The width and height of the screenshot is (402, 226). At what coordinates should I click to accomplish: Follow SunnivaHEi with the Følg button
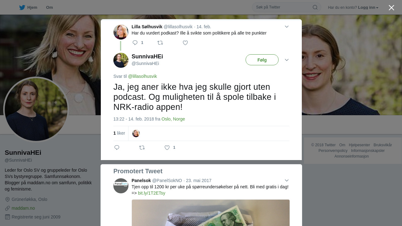pos(262,60)
